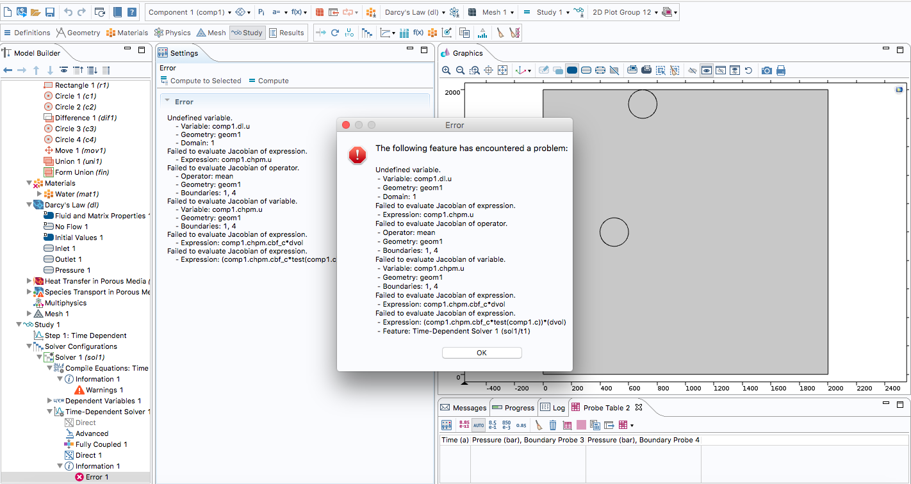
Task: Toggle the filled-surface select domains button
Action: (572, 70)
